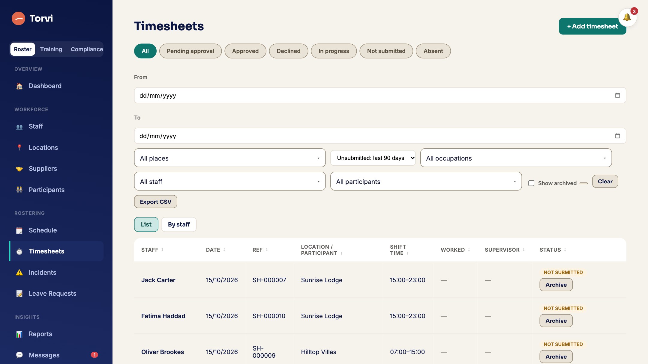This screenshot has width=648, height=364.
Task: Click Hilltop Villas location cell
Action: pos(318,352)
